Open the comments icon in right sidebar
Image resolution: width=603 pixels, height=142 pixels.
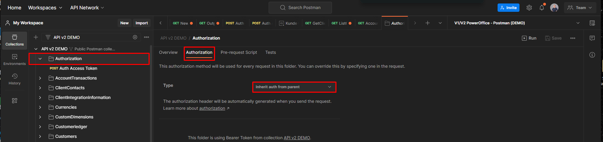coord(592,38)
